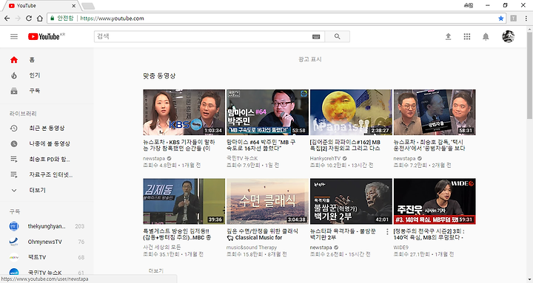The height and width of the screenshot is (283, 533).
Task: Open the account avatar menu
Action: (508, 36)
